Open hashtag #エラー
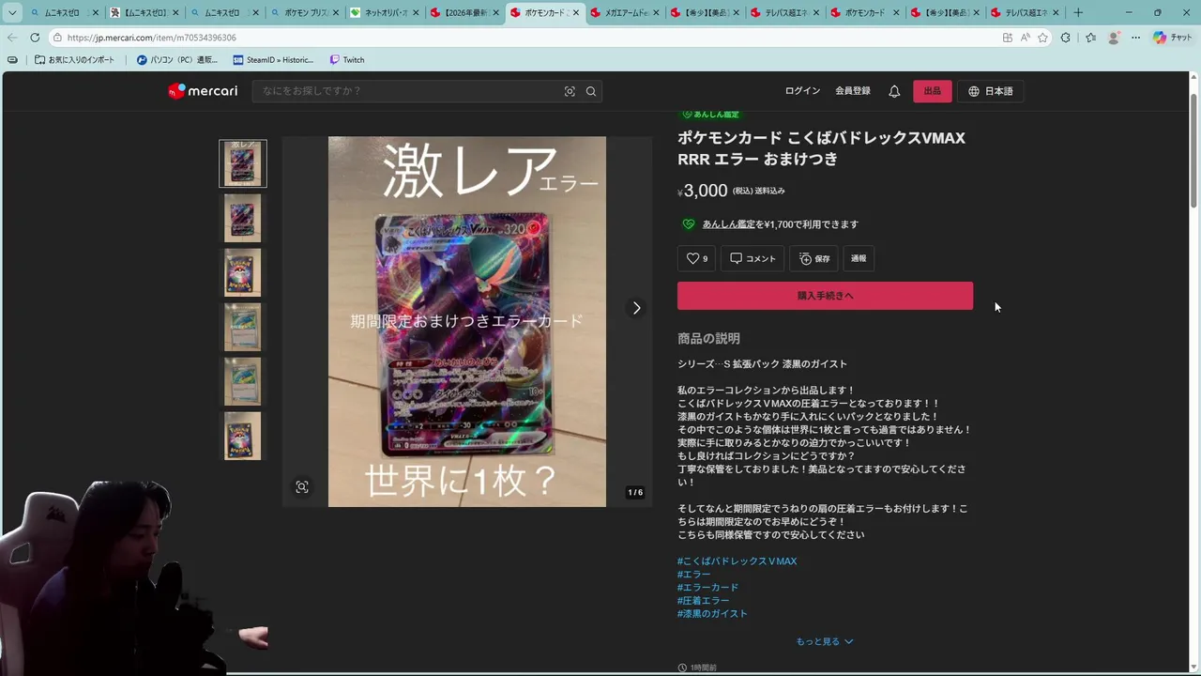1201x676 pixels. (694, 575)
